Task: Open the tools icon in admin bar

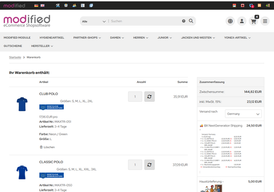Action: click(58, 5)
